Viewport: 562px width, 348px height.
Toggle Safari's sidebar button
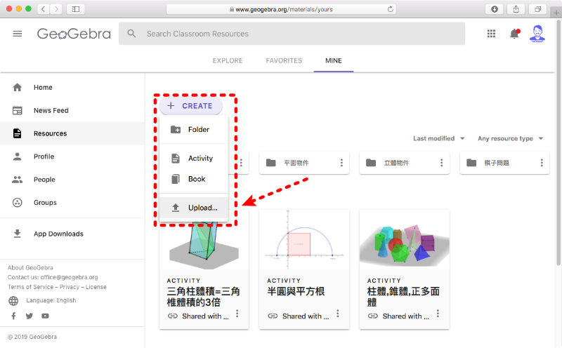[x=76, y=9]
